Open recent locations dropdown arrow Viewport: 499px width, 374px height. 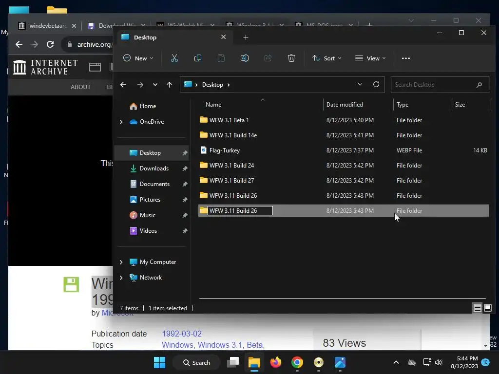click(155, 85)
